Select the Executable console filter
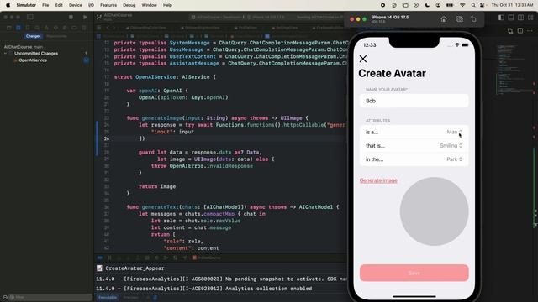The width and height of the screenshot is (538, 302). pos(108,298)
